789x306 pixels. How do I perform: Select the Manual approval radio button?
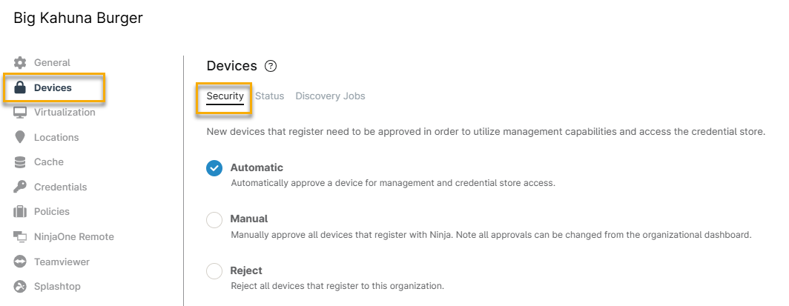[x=214, y=220]
